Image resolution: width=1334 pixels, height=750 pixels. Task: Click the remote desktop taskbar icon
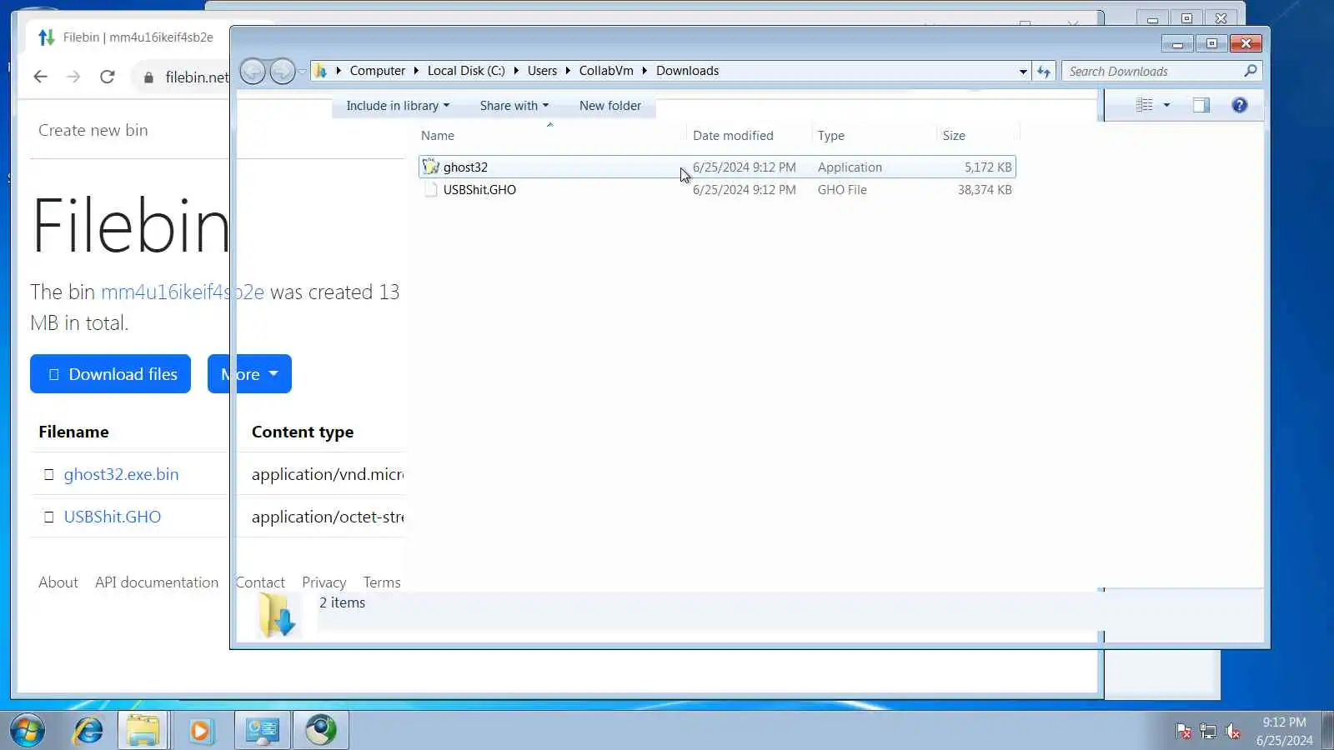263,731
